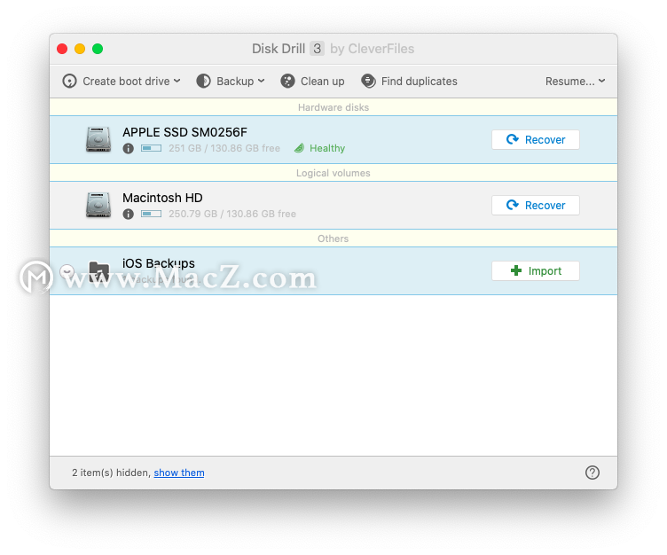Expand the Backup dropdown chevron
This screenshot has width=667, height=555.
[261, 81]
